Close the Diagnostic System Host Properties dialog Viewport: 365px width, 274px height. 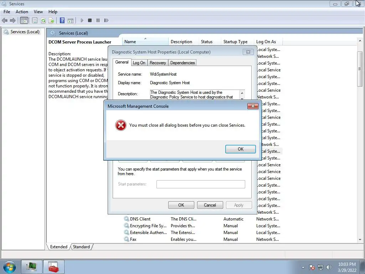tap(248, 52)
